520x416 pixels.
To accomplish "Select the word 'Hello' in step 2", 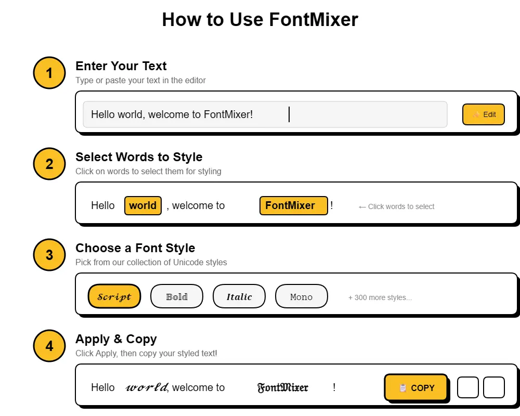I will (x=102, y=205).
